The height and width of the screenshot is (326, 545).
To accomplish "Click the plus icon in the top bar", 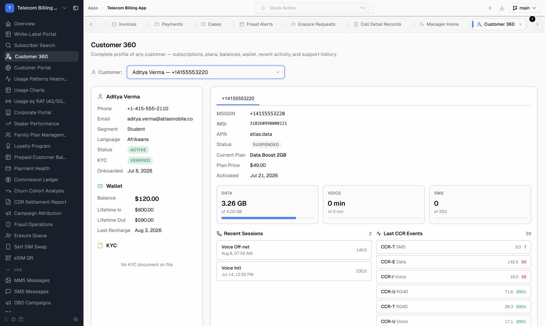I will pyautogui.click(x=490, y=8).
